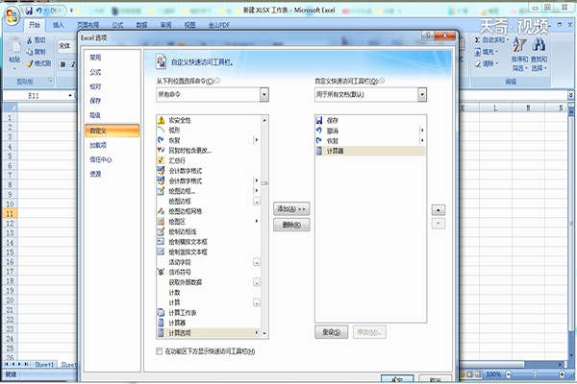Switch to the 金山PDF ribbon tab
Viewport: 577px width, 384px height.
tap(219, 25)
